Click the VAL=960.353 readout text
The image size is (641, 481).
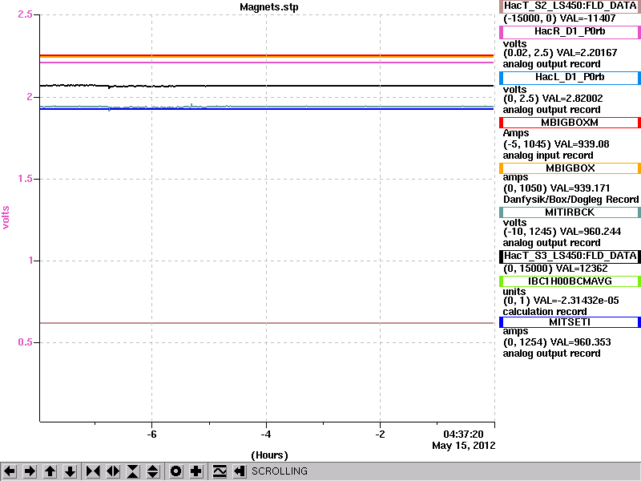[580, 342]
